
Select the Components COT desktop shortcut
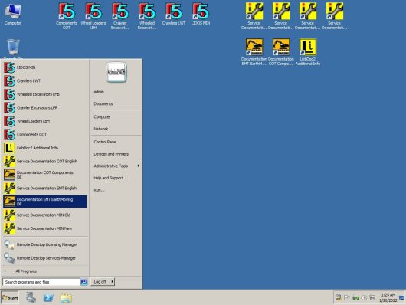point(67,15)
